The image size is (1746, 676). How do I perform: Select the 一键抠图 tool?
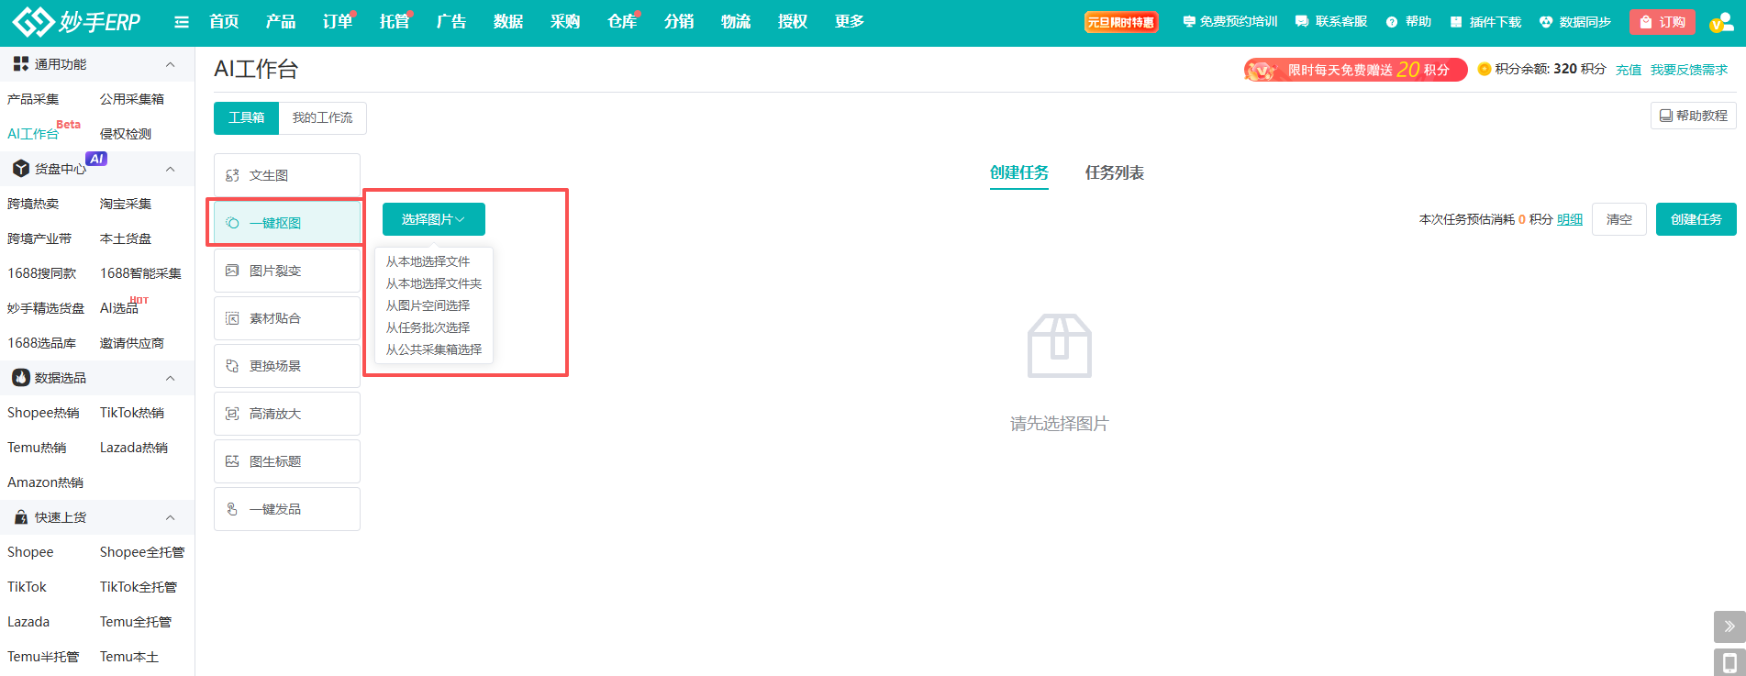point(287,223)
